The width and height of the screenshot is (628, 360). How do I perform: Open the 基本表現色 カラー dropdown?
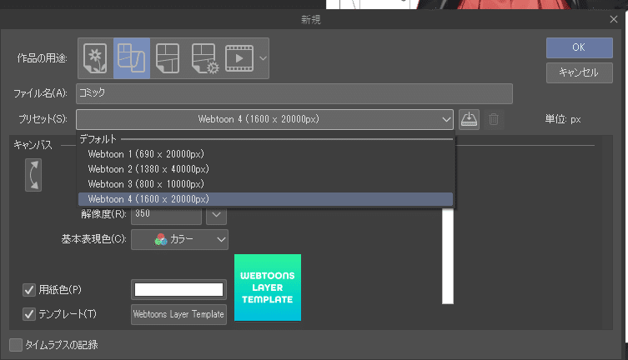tap(179, 239)
